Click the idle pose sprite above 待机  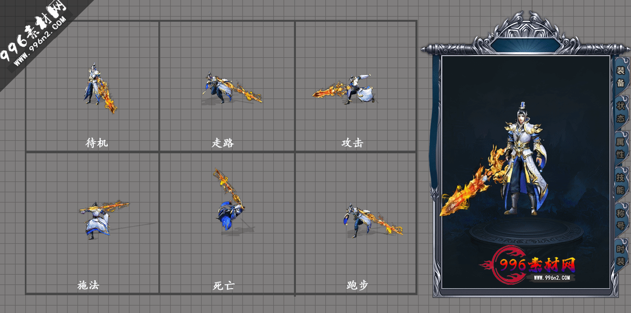(x=100, y=88)
